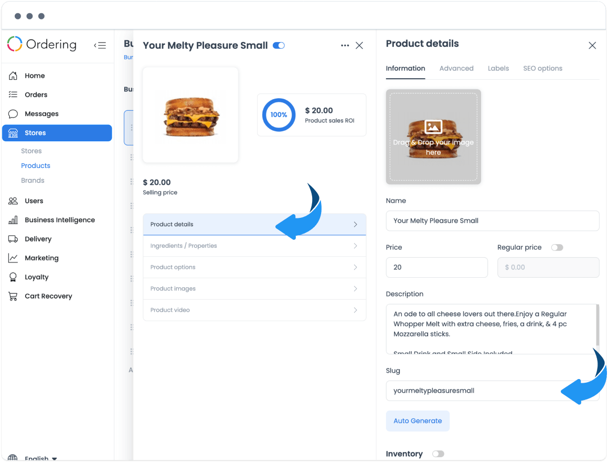Viewport: 608px width, 463px height.
Task: Expand the Product details row chevron
Action: (355, 224)
